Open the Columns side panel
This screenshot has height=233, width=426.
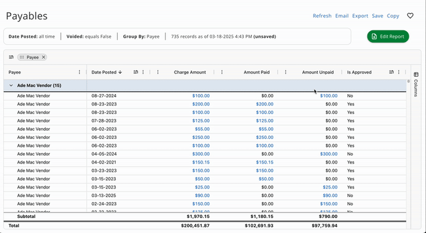click(x=416, y=84)
